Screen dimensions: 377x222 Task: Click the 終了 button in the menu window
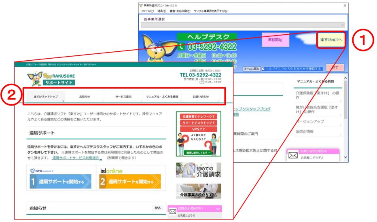coord(335,68)
